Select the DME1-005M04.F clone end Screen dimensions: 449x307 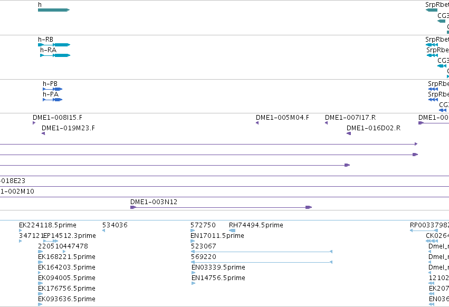coord(257,123)
